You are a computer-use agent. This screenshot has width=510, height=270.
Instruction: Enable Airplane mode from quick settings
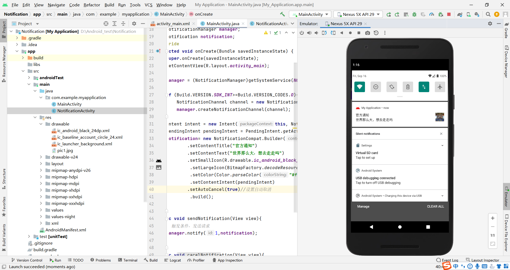[440, 87]
